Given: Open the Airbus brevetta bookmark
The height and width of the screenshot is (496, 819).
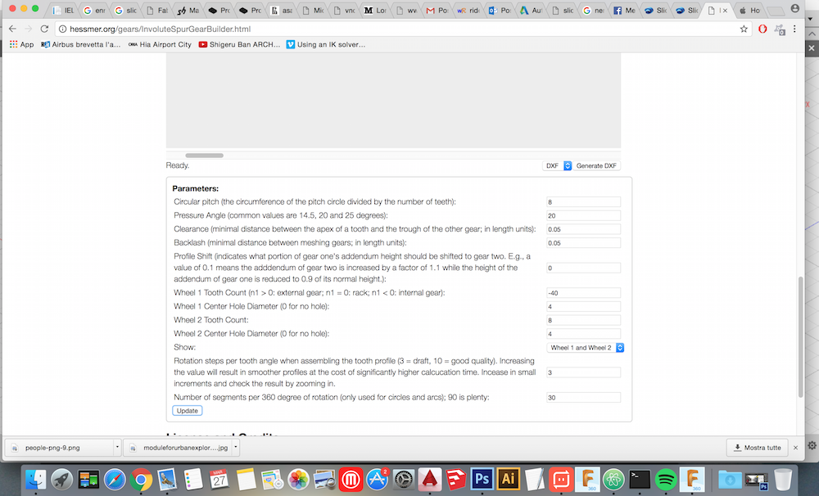Looking at the screenshot, I should (80, 44).
